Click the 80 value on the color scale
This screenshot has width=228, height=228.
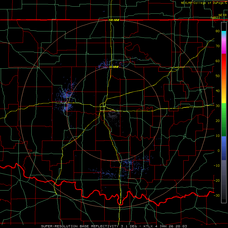click(218, 31)
